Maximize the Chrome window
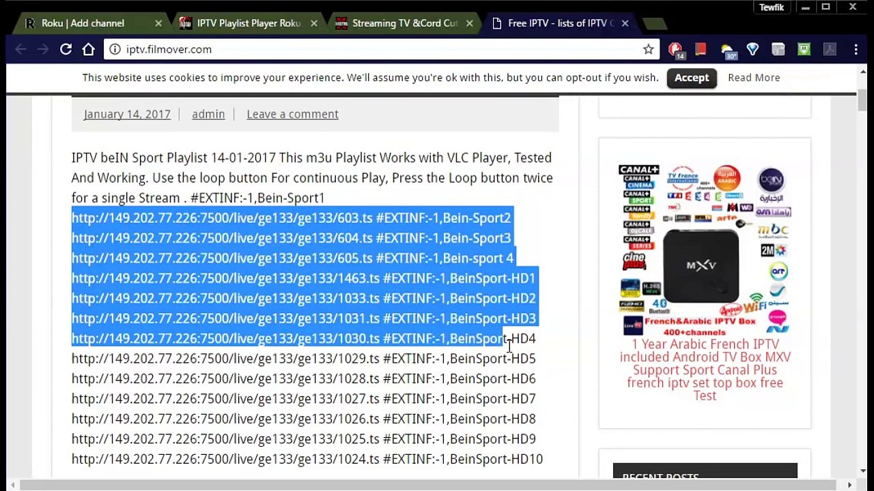874x491 pixels. [x=826, y=8]
